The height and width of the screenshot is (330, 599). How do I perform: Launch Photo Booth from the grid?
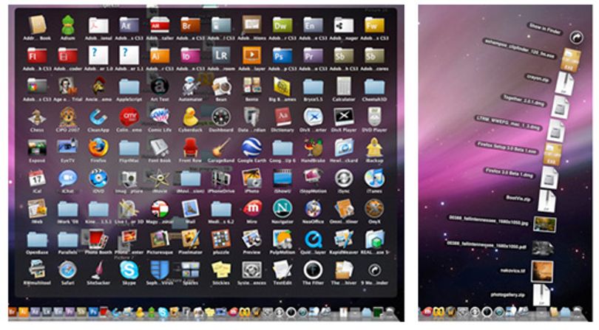click(98, 240)
